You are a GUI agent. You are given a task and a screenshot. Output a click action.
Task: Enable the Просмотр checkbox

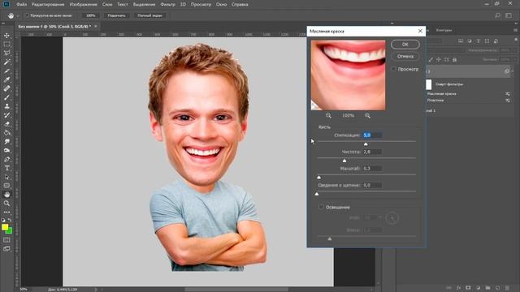click(393, 69)
